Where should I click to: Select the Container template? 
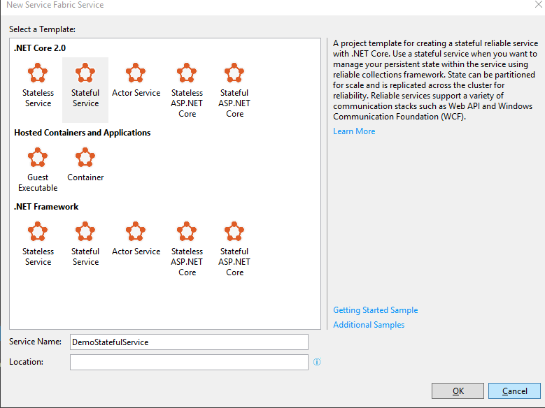click(x=85, y=165)
